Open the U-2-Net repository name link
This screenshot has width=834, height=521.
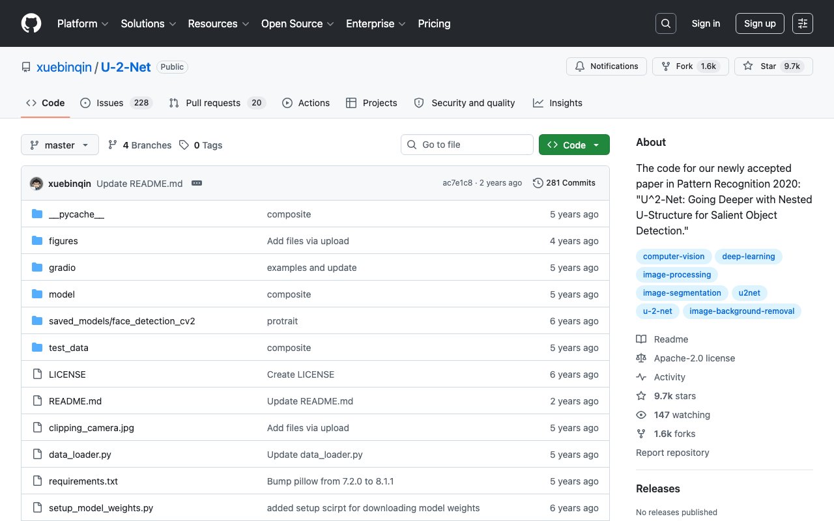[126, 67]
